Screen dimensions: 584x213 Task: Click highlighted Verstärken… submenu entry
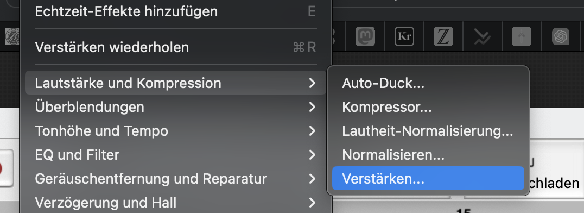(x=428, y=179)
